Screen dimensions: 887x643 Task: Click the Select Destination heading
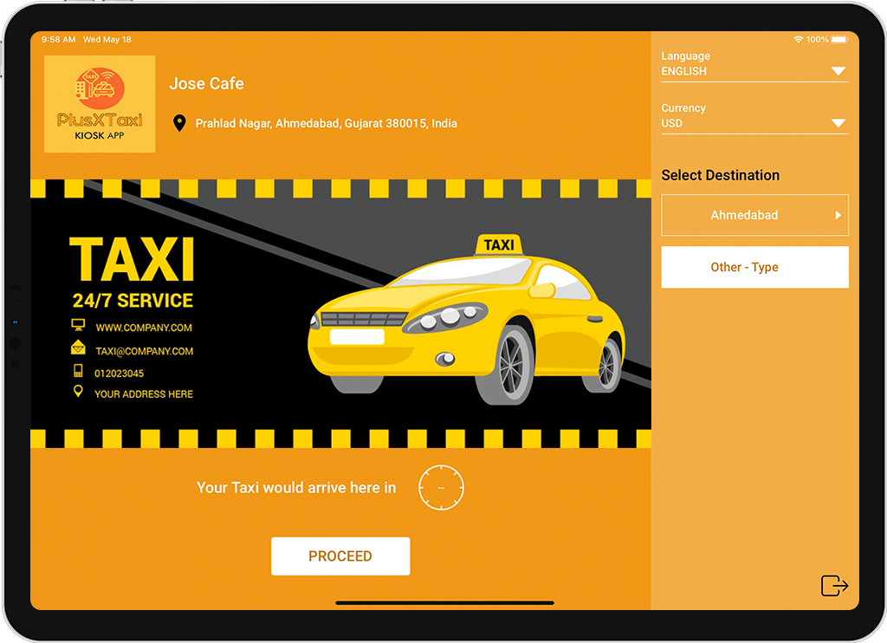(x=720, y=175)
